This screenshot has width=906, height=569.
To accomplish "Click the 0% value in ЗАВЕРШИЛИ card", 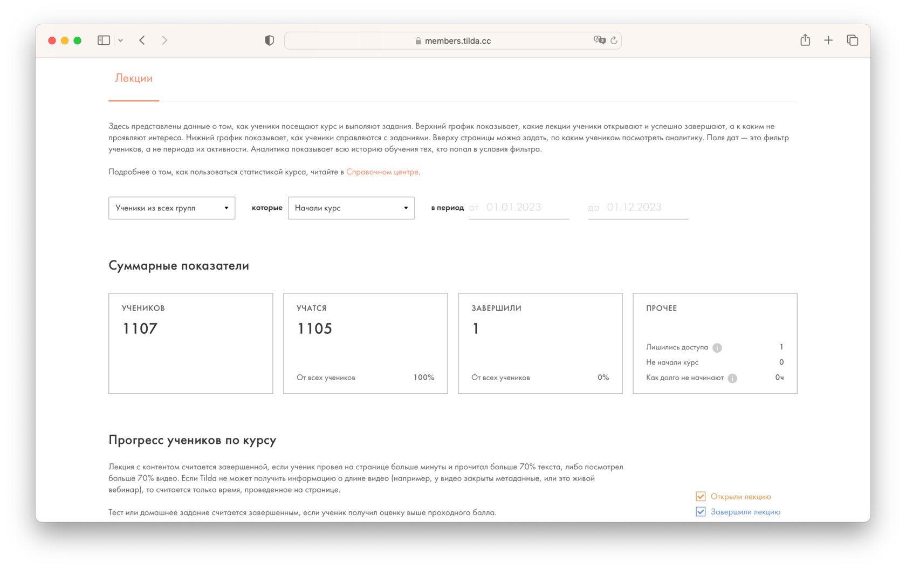I will 603,378.
